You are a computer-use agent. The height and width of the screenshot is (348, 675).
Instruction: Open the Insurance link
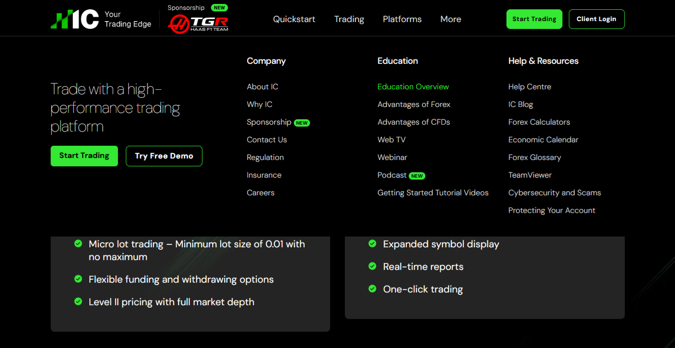coord(264,175)
